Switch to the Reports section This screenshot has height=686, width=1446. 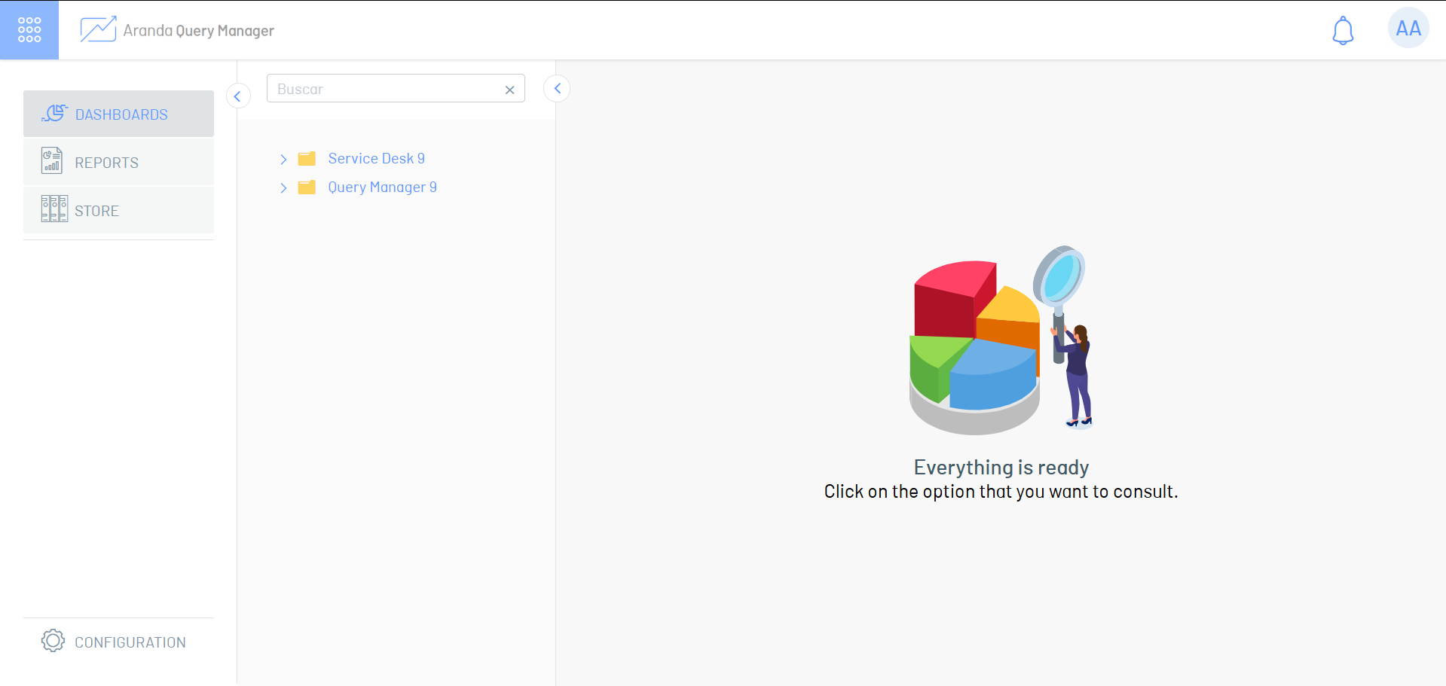pos(106,163)
